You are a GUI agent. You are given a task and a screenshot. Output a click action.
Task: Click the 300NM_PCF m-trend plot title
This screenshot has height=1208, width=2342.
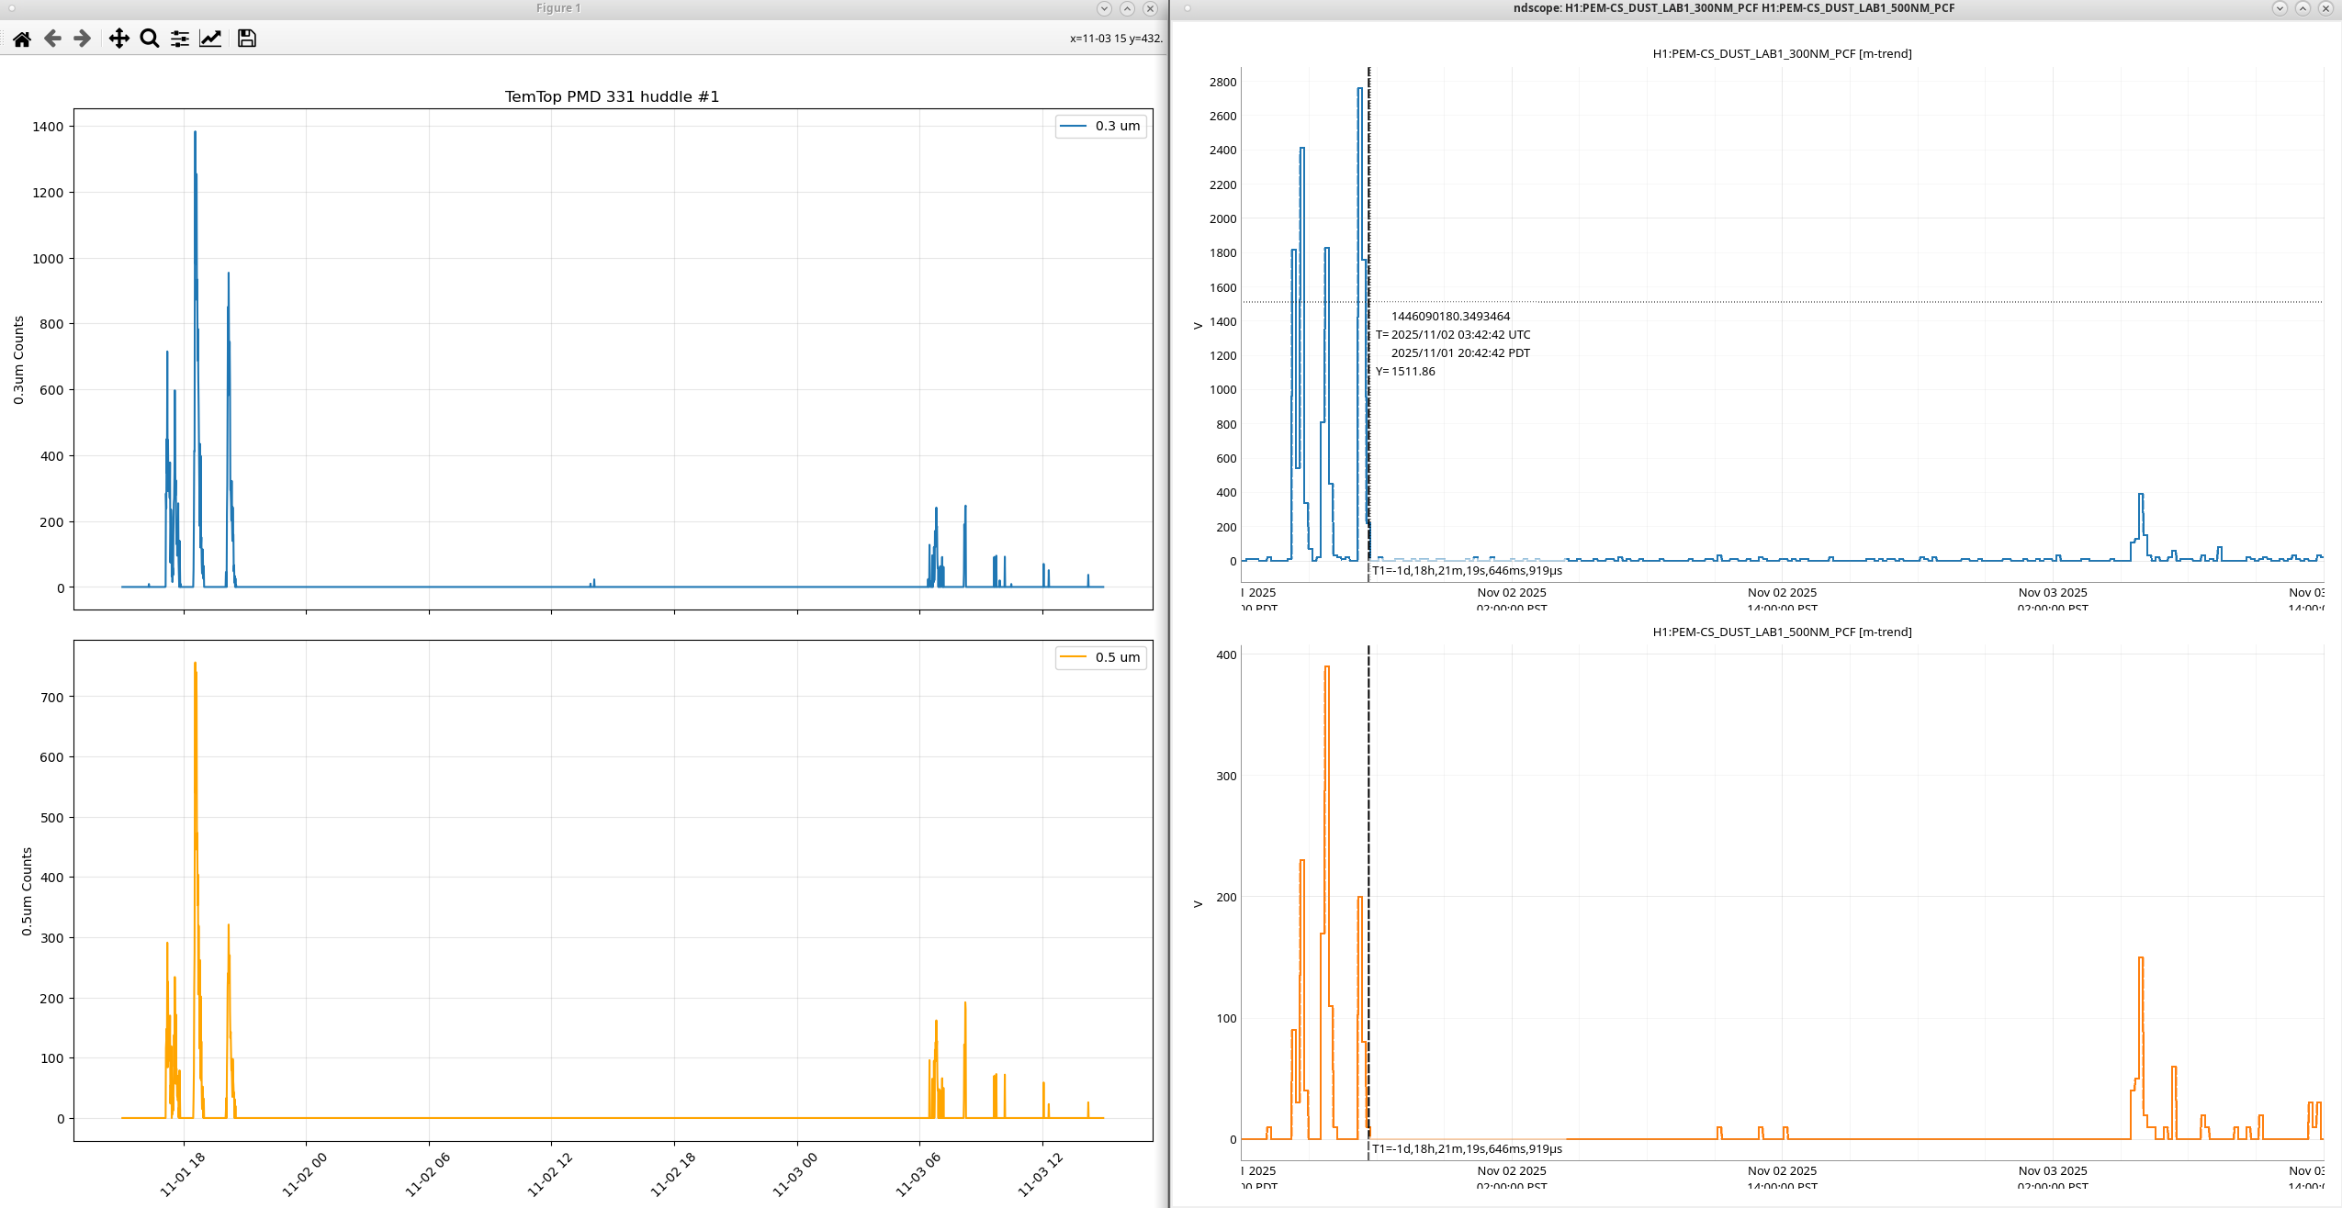[1782, 54]
